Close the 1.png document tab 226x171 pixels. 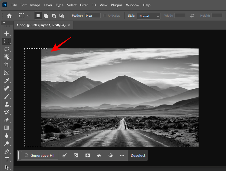[69, 25]
